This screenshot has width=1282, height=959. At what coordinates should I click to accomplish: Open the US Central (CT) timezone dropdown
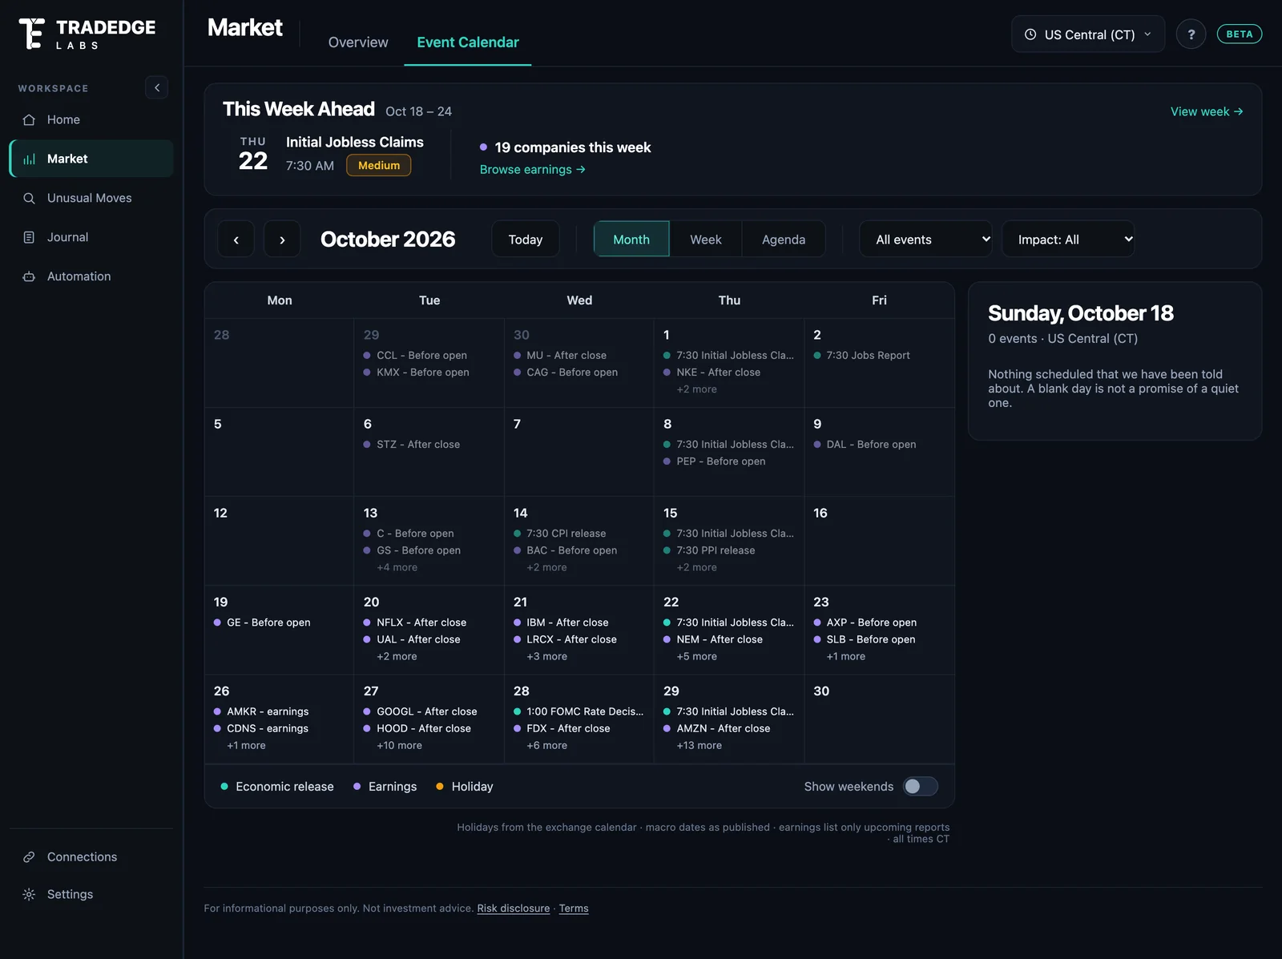pyautogui.click(x=1088, y=34)
